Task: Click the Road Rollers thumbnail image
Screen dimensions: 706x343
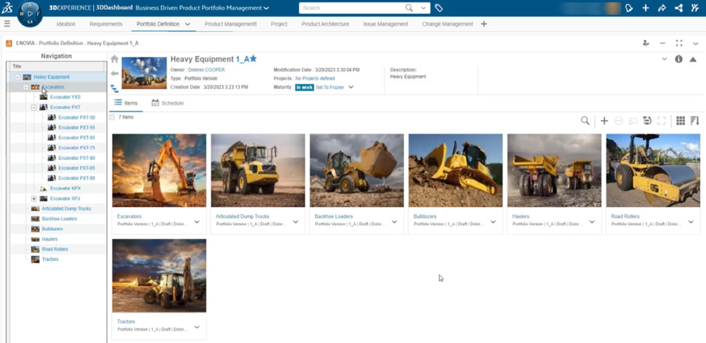Action: [x=653, y=171]
